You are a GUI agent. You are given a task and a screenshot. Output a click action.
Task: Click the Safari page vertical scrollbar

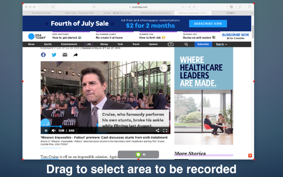253,32
